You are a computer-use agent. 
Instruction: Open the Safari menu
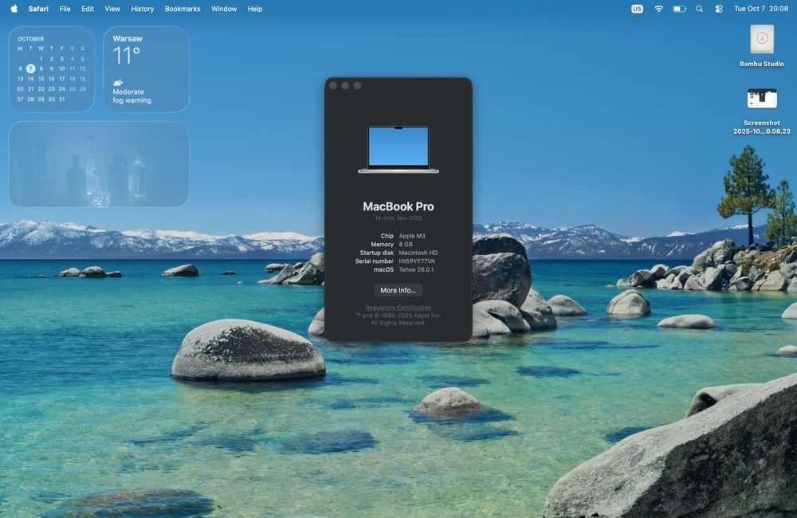point(38,9)
